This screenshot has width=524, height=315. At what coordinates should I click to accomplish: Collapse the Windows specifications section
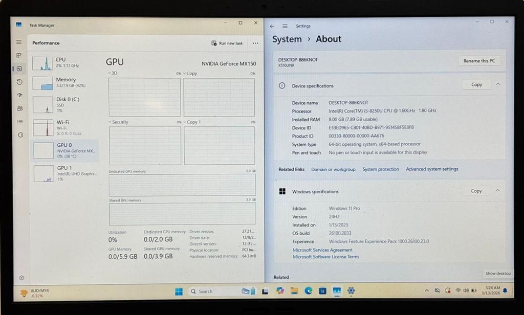(497, 191)
